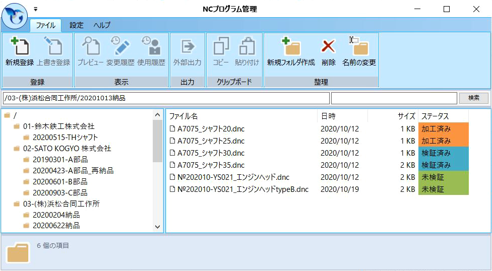Create a new folder with 新規フォルダ作成
492x271 pixels.
coord(291,52)
